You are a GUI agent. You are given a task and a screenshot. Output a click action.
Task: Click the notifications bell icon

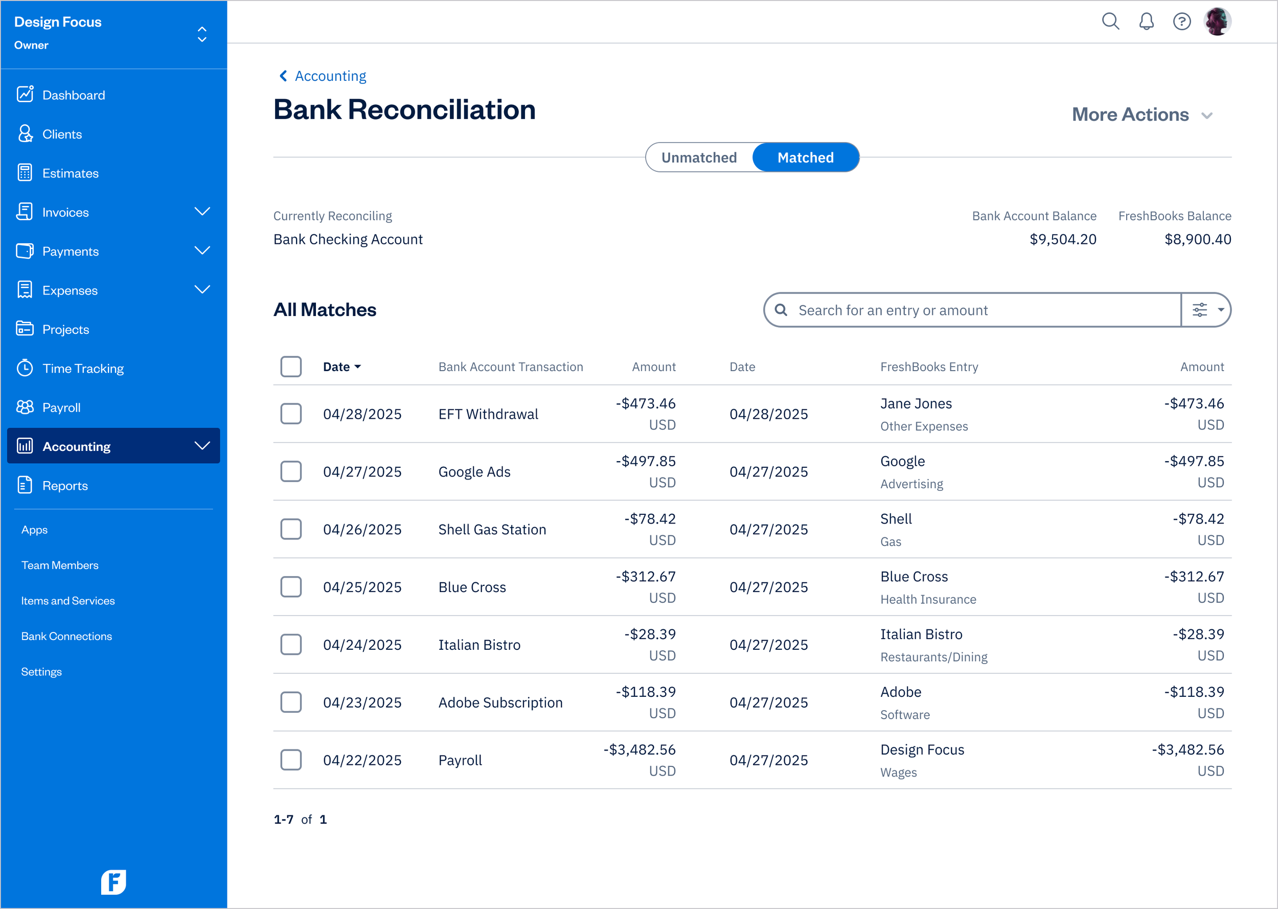(1147, 21)
